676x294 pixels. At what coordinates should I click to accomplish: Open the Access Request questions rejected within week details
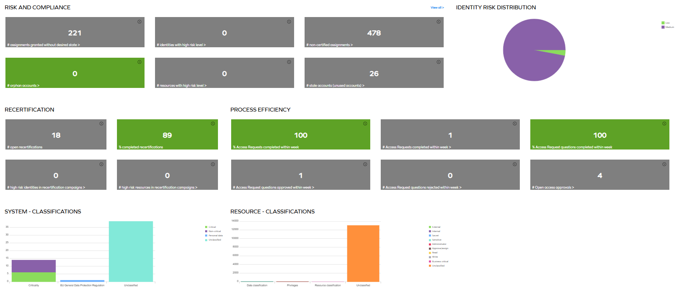(422, 187)
